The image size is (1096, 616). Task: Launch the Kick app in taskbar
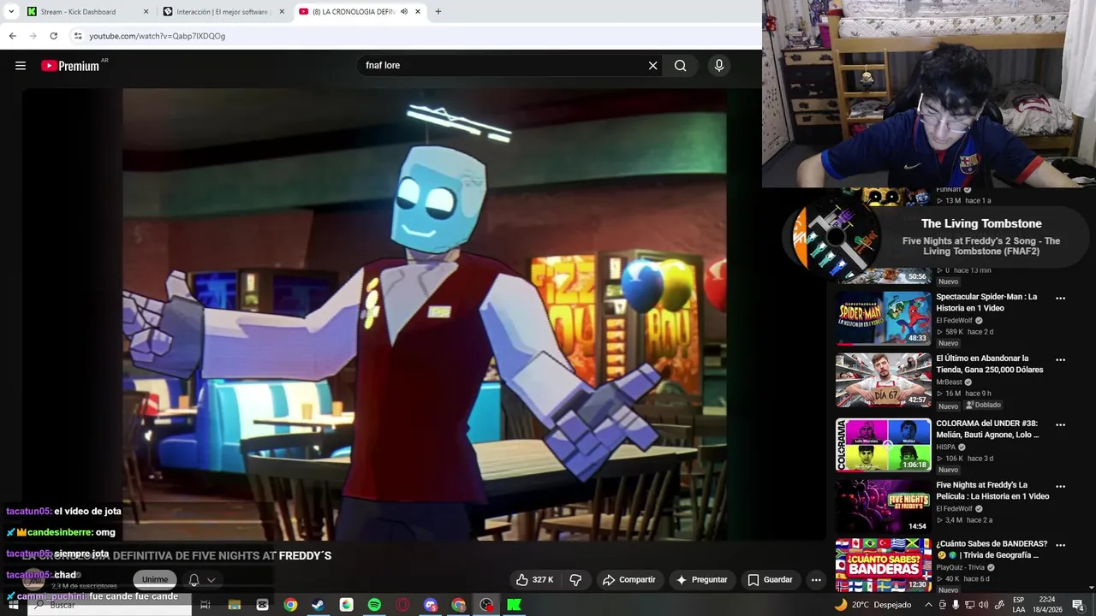pos(514,605)
